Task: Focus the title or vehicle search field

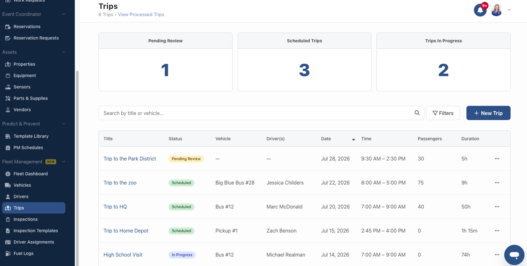Action: point(261,113)
